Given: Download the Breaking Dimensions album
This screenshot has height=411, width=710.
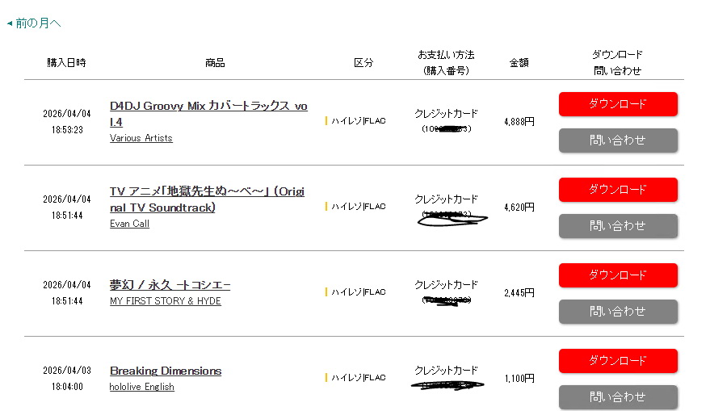Looking at the screenshot, I should [618, 361].
